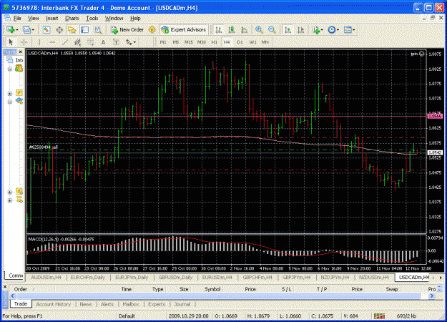This screenshot has height=322, width=447.
Task: Switch chart to line chart icon
Action: tap(245, 29)
